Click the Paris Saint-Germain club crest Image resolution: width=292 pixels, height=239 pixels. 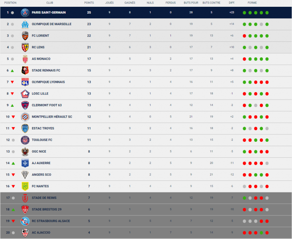tap(25, 12)
